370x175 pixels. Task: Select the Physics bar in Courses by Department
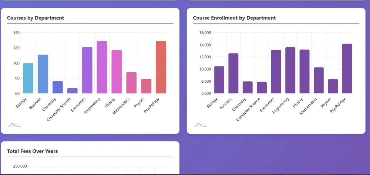click(x=146, y=86)
